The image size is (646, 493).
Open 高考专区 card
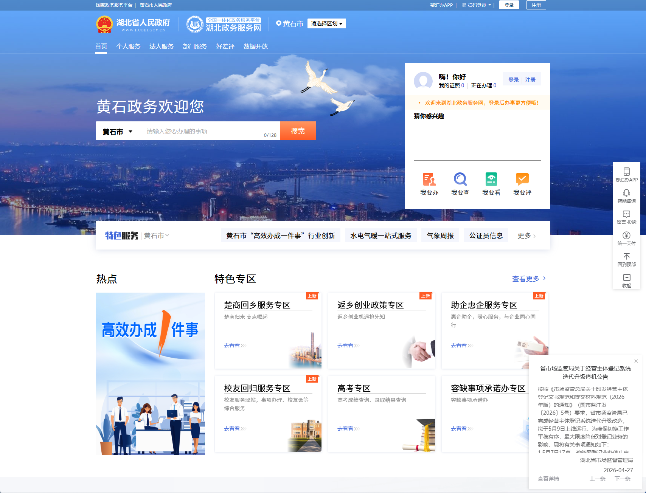[382, 414]
